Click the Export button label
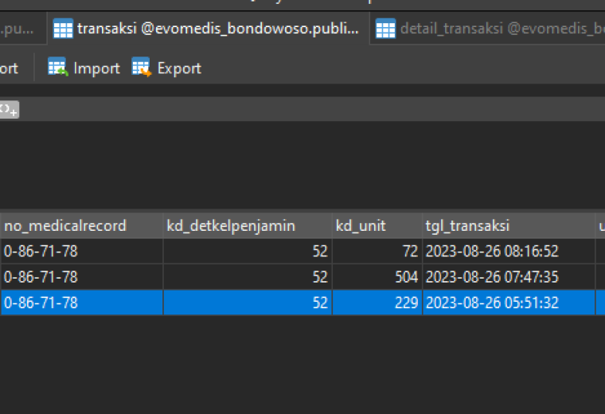Screen dimensions: 605x414 tap(179, 68)
